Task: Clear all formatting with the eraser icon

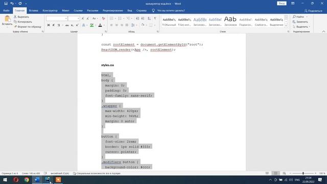Action: coord(103,18)
